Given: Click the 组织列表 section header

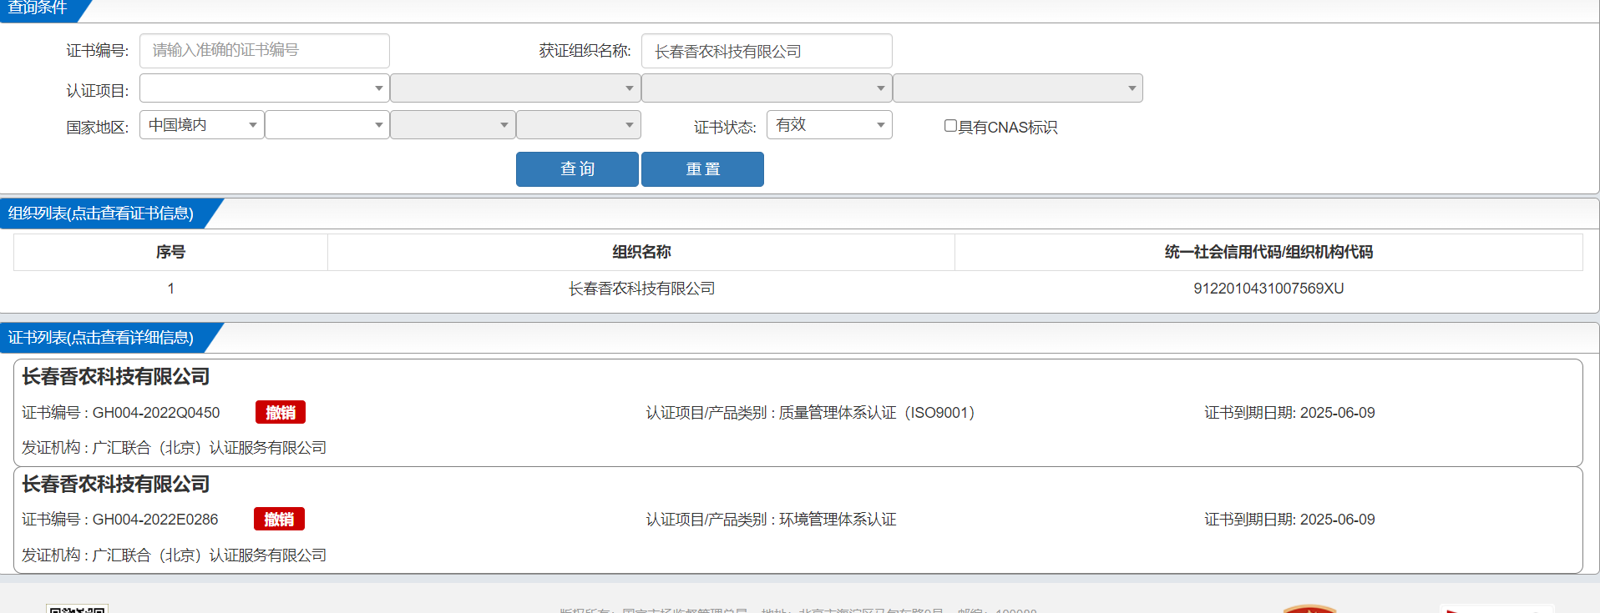Looking at the screenshot, I should click(x=101, y=214).
